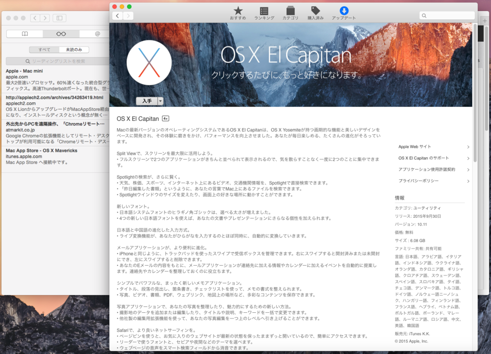Switch to Safari Shared Links @ tab
Screen dimensions: 491x354
pyautogui.click(x=97, y=34)
